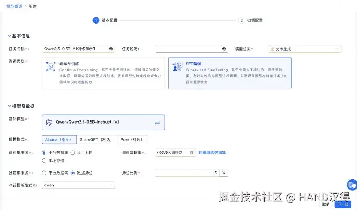357x210 pixels.
Task: Click step 1 基本配置 circle
Action: [96, 20]
